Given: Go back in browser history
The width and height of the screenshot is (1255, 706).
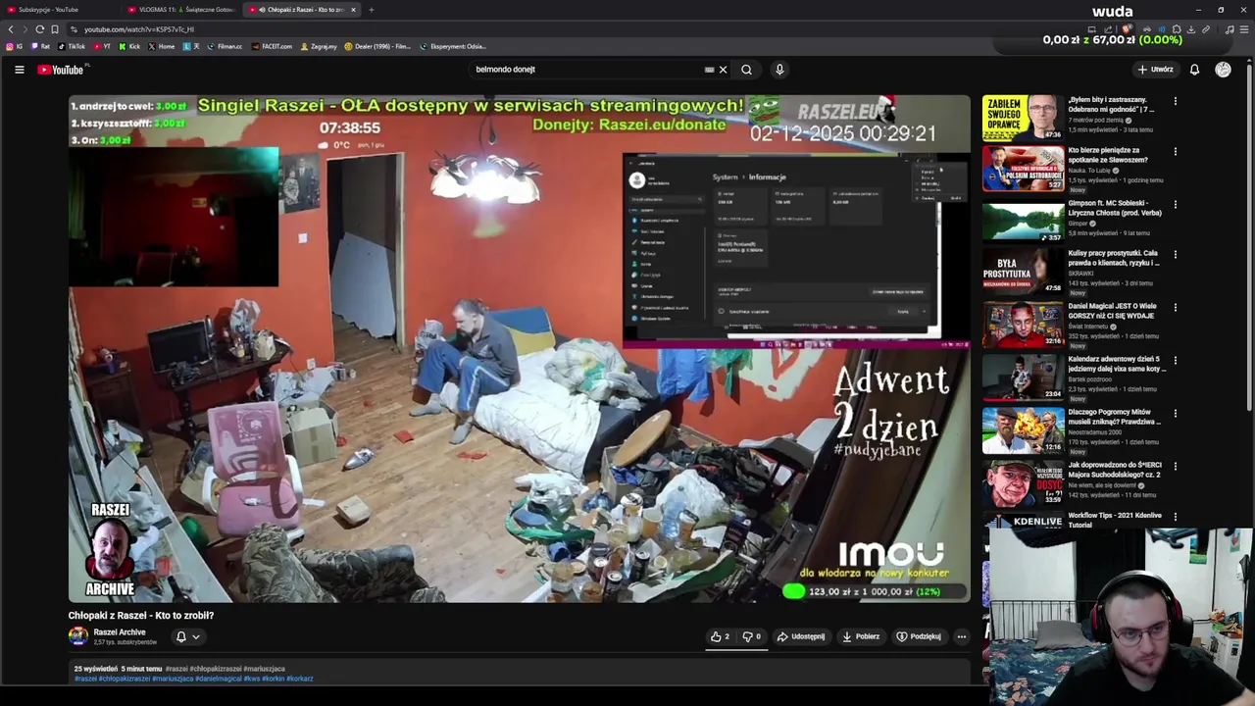Looking at the screenshot, I should [11, 29].
